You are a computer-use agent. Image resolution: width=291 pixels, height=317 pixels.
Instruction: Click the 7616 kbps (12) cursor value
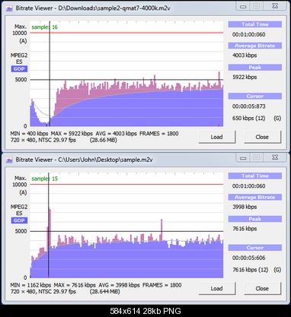point(250,270)
